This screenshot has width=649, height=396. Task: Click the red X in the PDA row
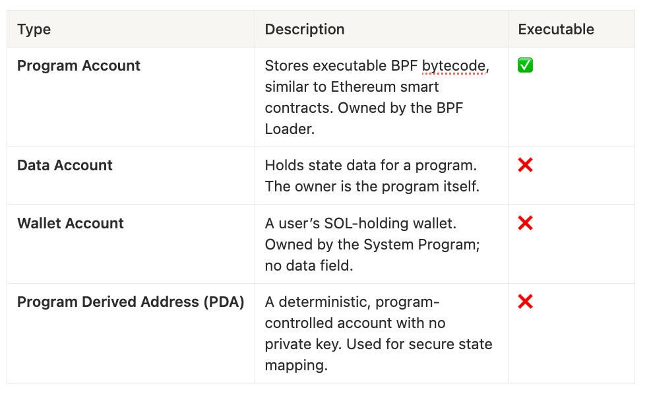(525, 302)
